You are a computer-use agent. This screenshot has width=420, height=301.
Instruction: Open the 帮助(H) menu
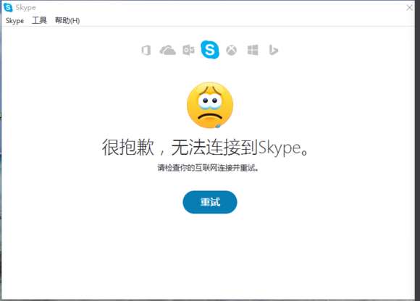(x=67, y=20)
